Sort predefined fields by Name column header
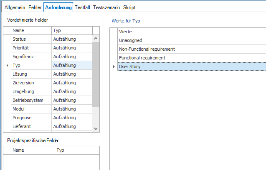266x170 pixels. [31, 30]
